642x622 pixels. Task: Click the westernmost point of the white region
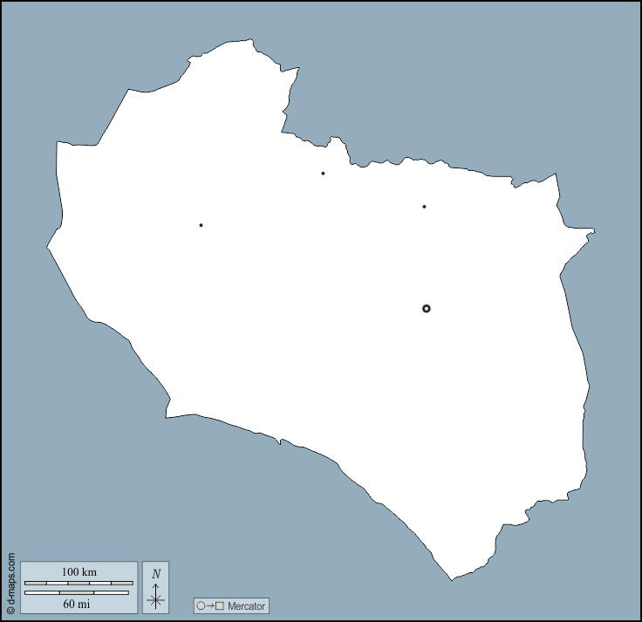pyautogui.click(x=47, y=248)
